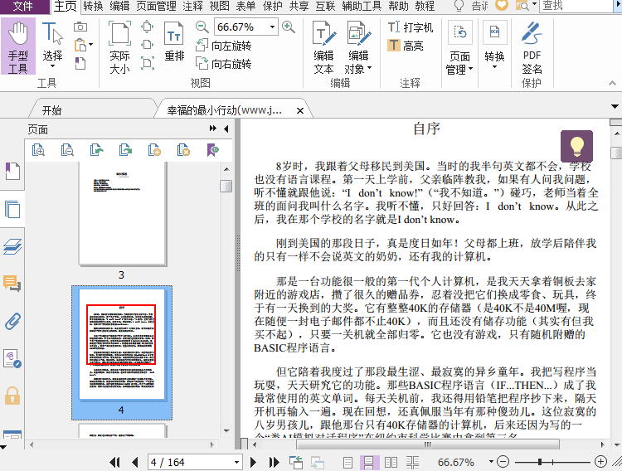Open Page Management (页面管理) dropdown
The width and height of the screenshot is (622, 471).
pyautogui.click(x=459, y=47)
